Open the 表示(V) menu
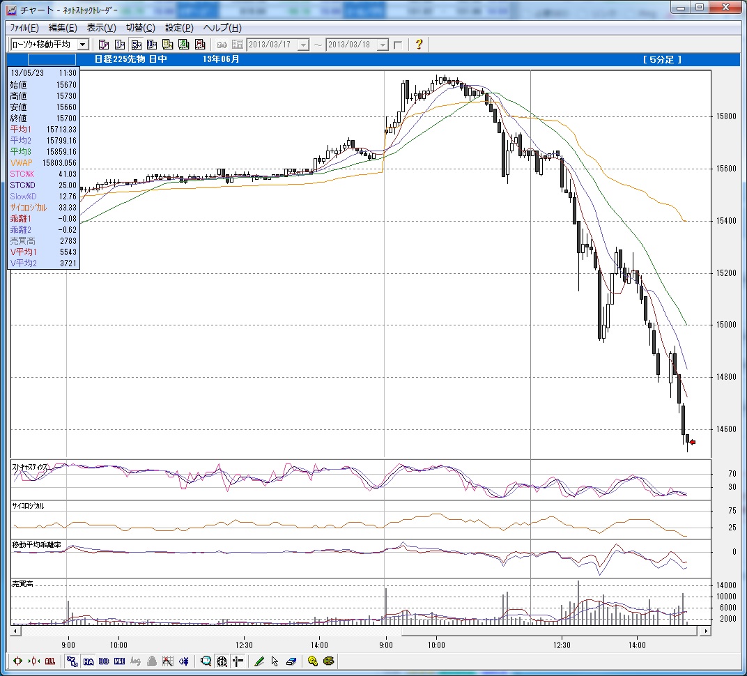Viewport: 747px width, 676px height. click(101, 28)
